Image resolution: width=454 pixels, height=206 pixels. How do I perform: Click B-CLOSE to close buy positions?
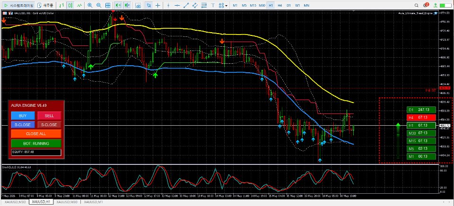click(x=23, y=125)
